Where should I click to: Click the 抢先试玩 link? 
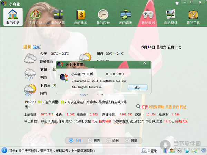[x=181, y=121]
